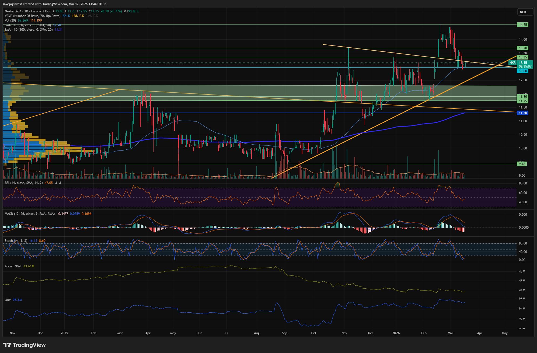
Task: Click the Accum/Dist pane title
Action: (x=13, y=266)
